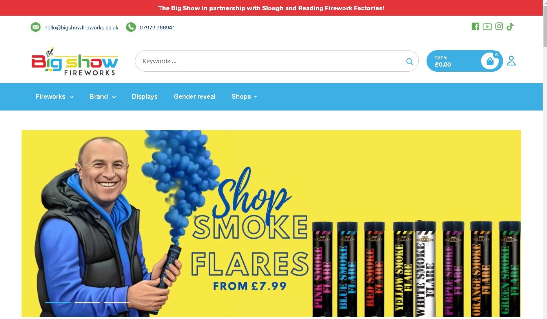Click the Keywords search input field

coord(271,61)
